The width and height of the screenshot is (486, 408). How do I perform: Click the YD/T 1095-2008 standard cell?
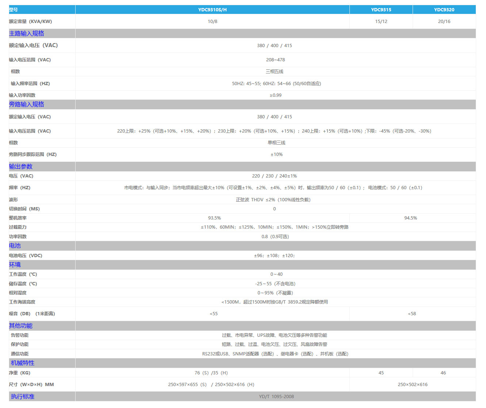pos(276,397)
